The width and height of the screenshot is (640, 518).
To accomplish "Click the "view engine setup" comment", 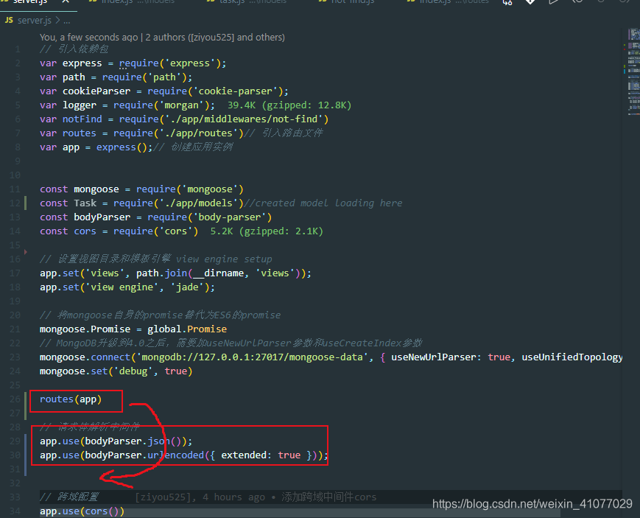I will 224,259.
